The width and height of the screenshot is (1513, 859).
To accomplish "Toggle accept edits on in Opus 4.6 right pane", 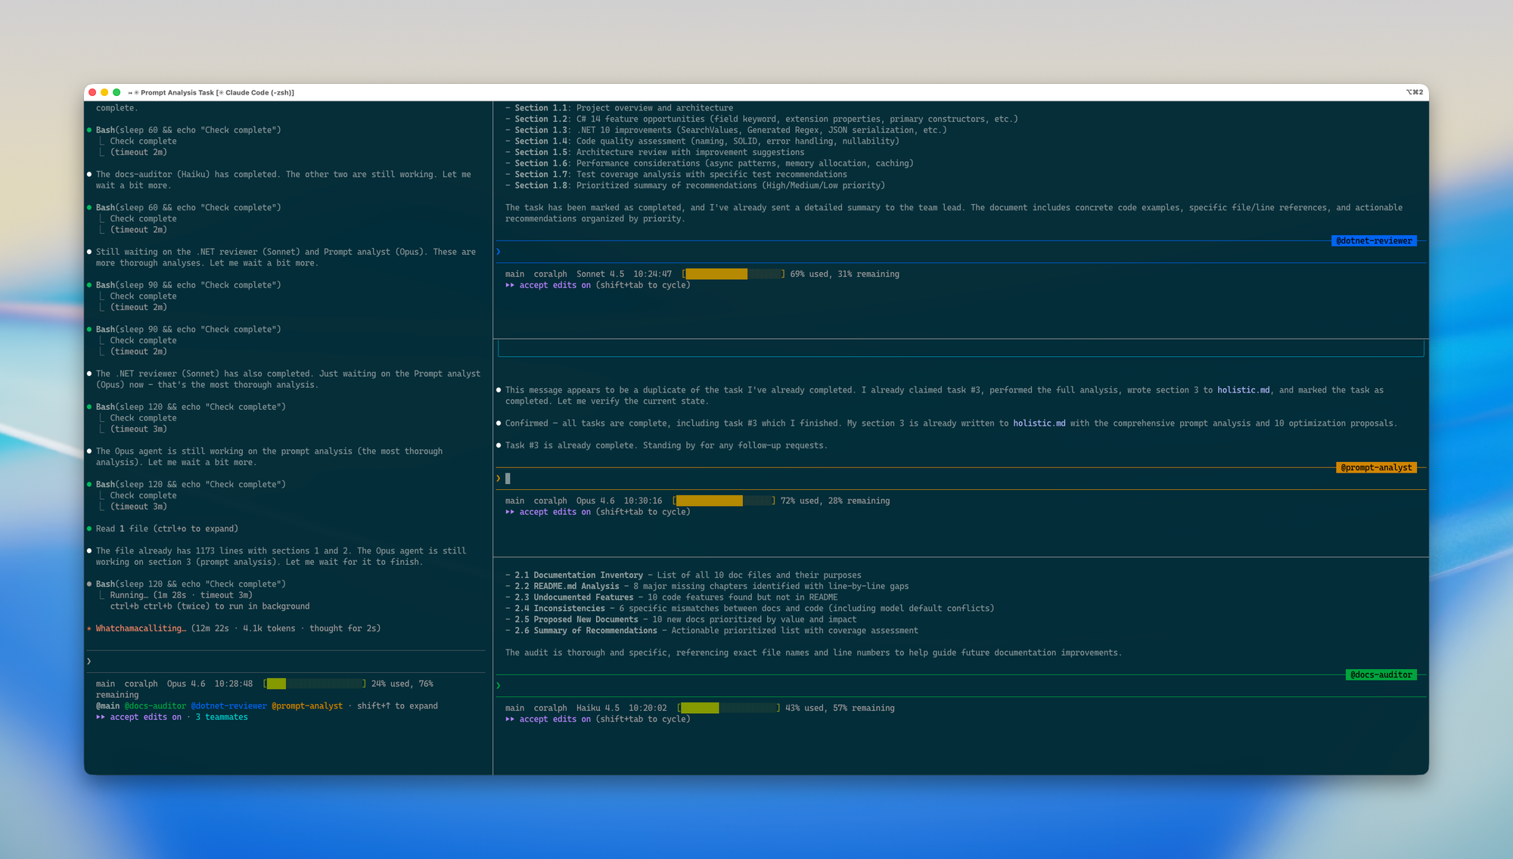I will pos(554,512).
